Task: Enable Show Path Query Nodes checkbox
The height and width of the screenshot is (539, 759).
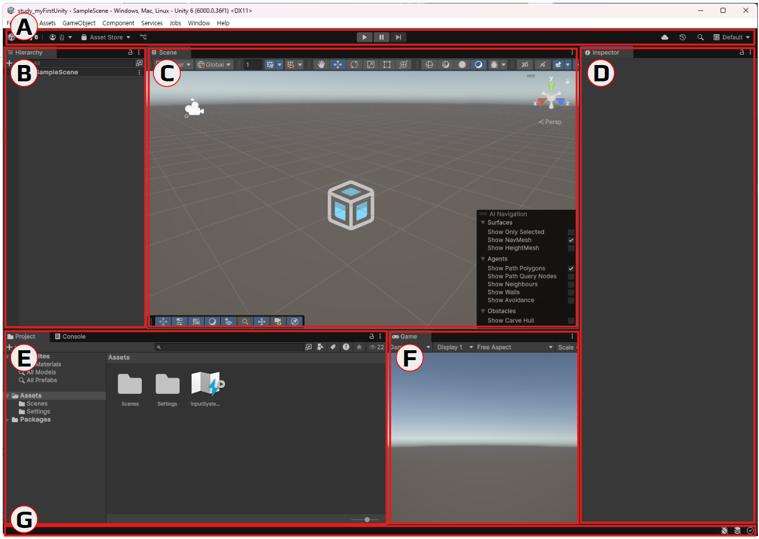Action: click(x=571, y=276)
